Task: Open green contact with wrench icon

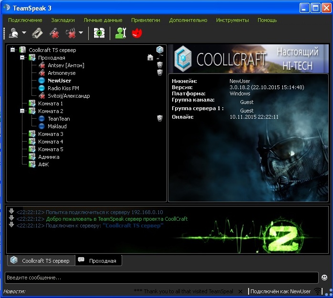Action: click(121, 33)
